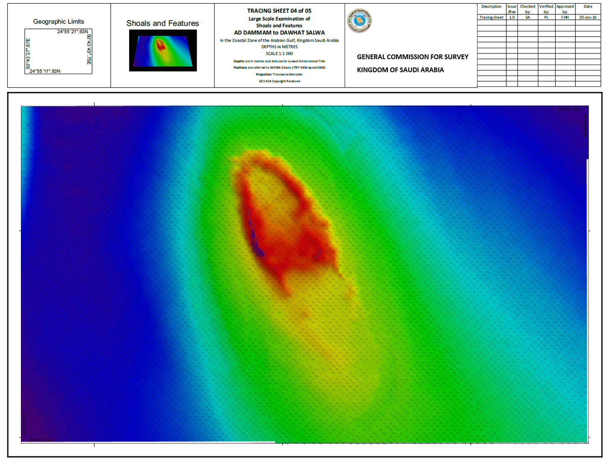Select the east limit 50°43'45".75E

[x=89, y=49]
